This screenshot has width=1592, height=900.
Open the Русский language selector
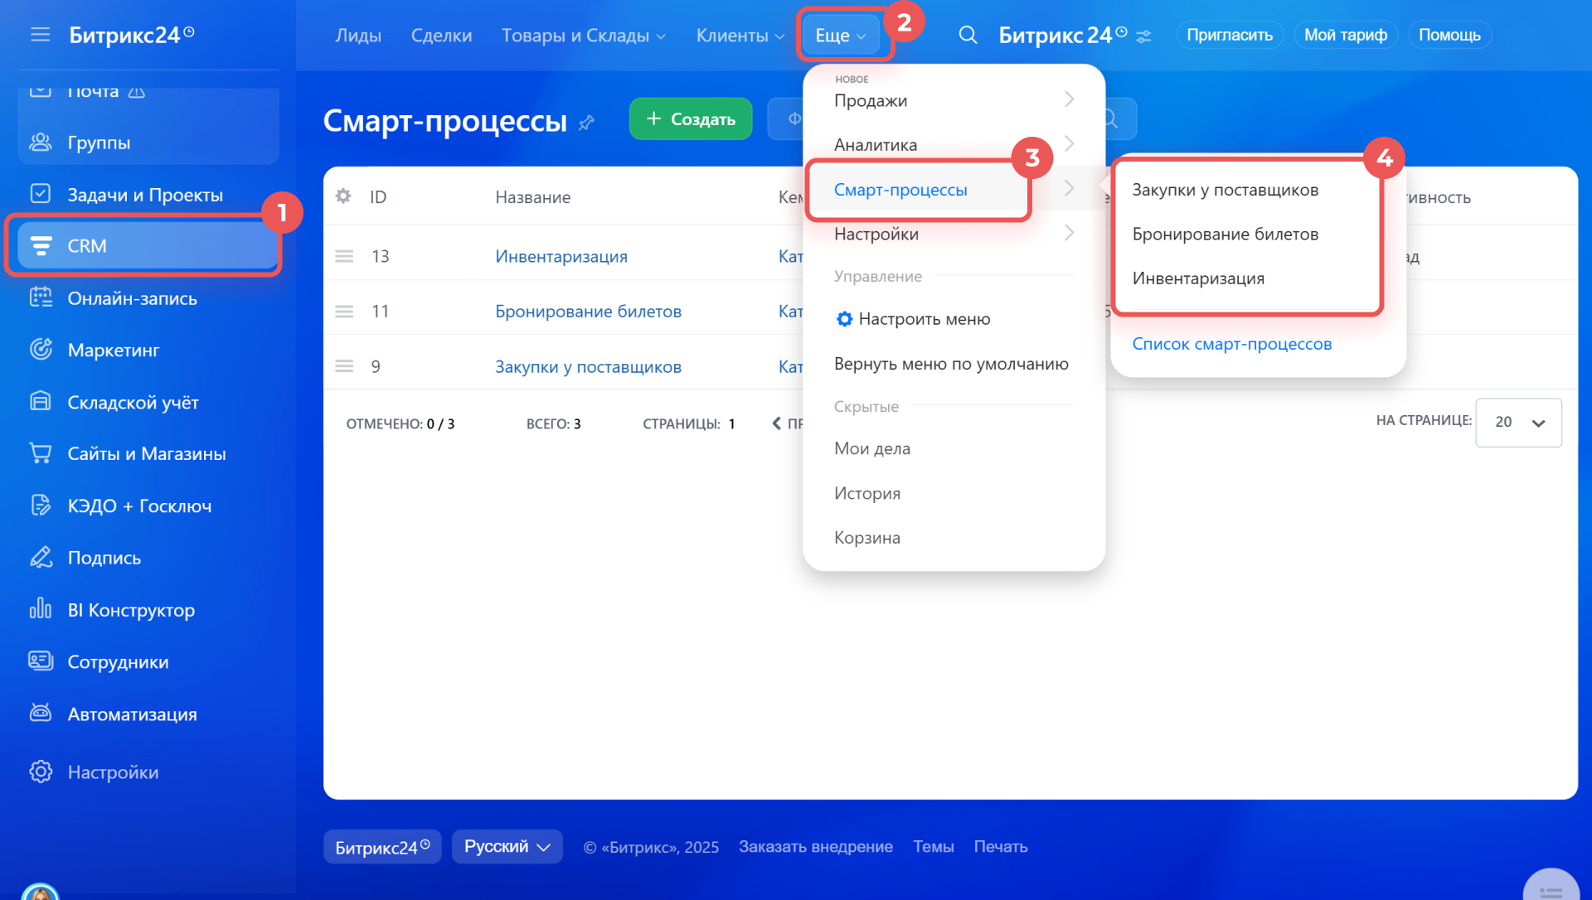tap(507, 846)
